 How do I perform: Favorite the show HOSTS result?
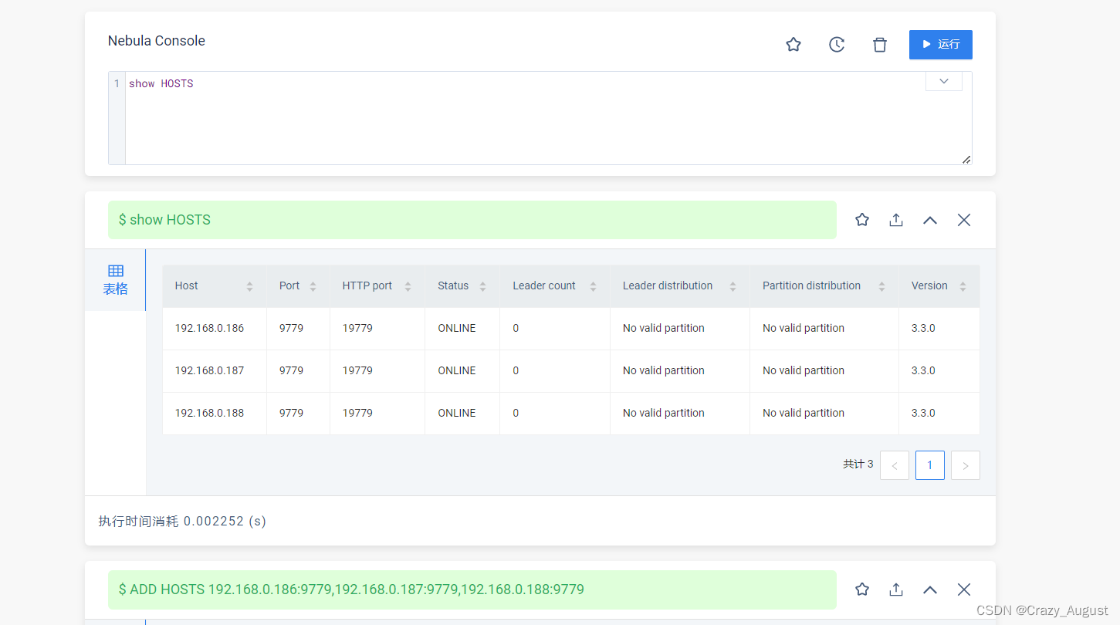point(862,220)
